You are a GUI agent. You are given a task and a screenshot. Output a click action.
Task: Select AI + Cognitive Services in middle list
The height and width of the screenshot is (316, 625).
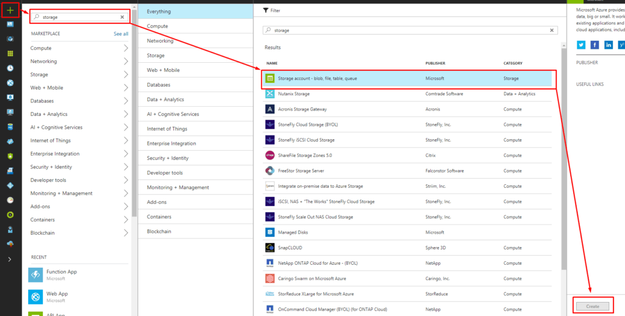(195, 114)
